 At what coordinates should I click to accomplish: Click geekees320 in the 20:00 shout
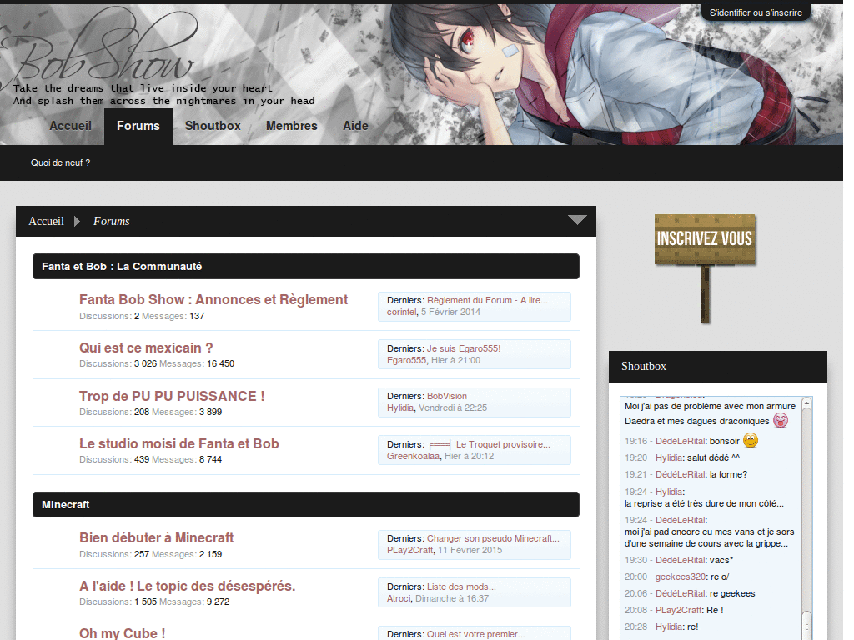tap(681, 577)
